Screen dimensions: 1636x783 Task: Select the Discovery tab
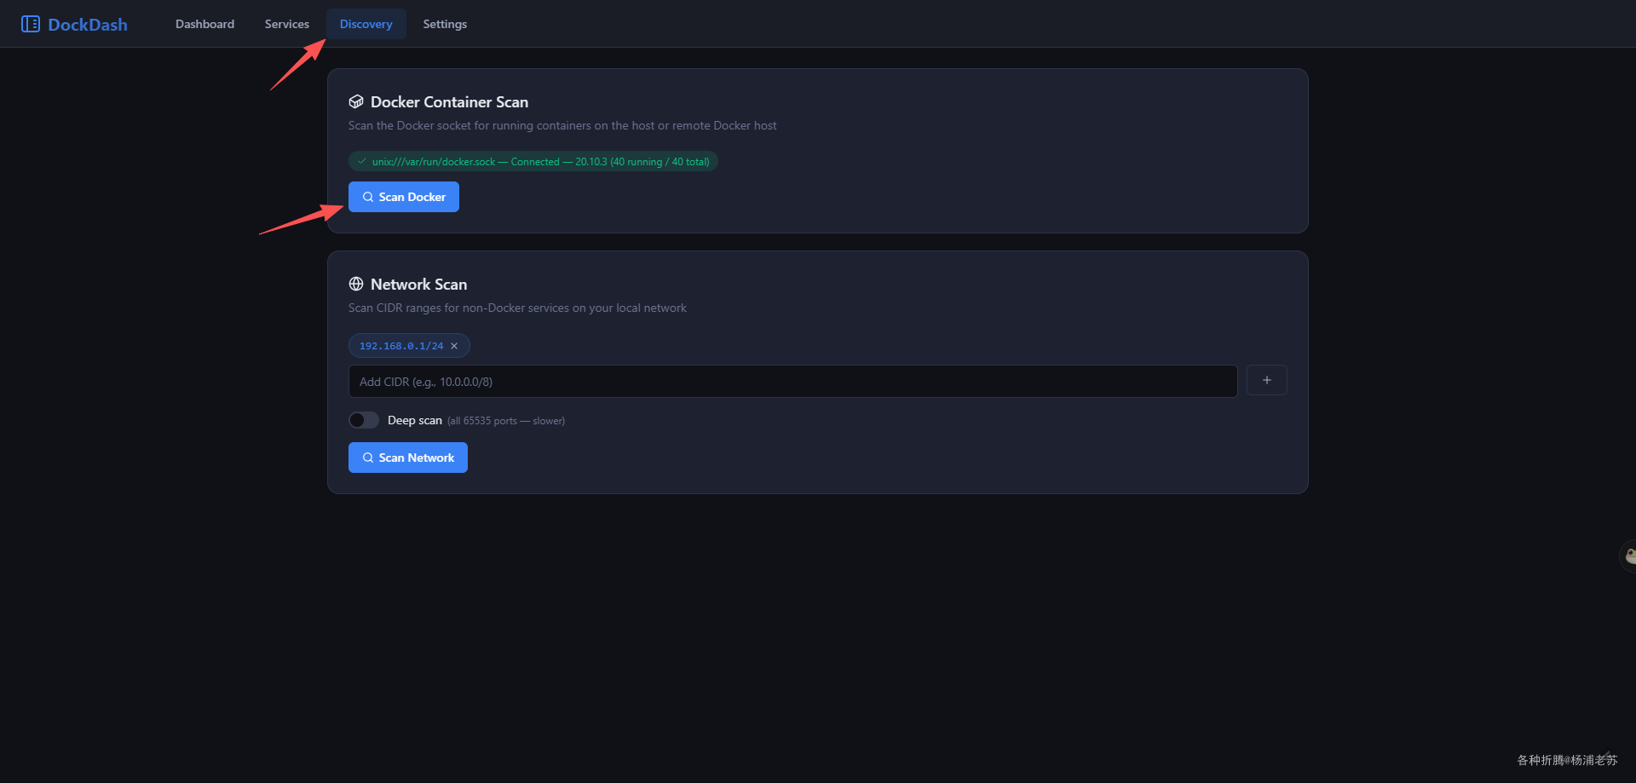(x=366, y=24)
